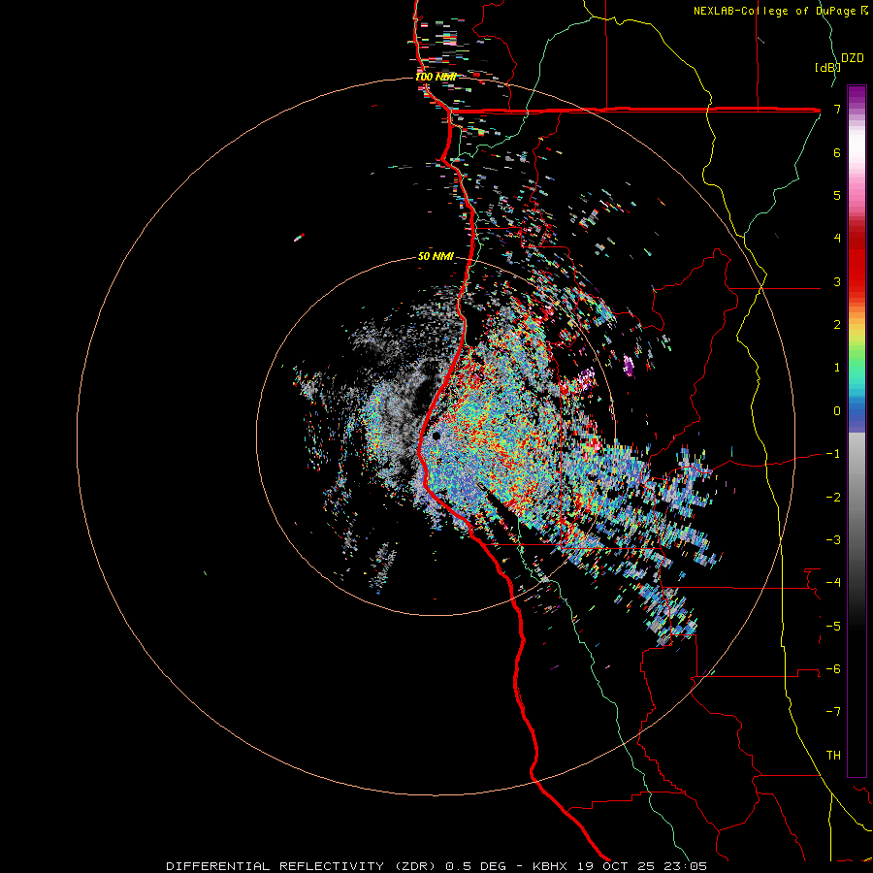Click scale value -5 on the color bar
873x873 pixels.
(x=833, y=626)
